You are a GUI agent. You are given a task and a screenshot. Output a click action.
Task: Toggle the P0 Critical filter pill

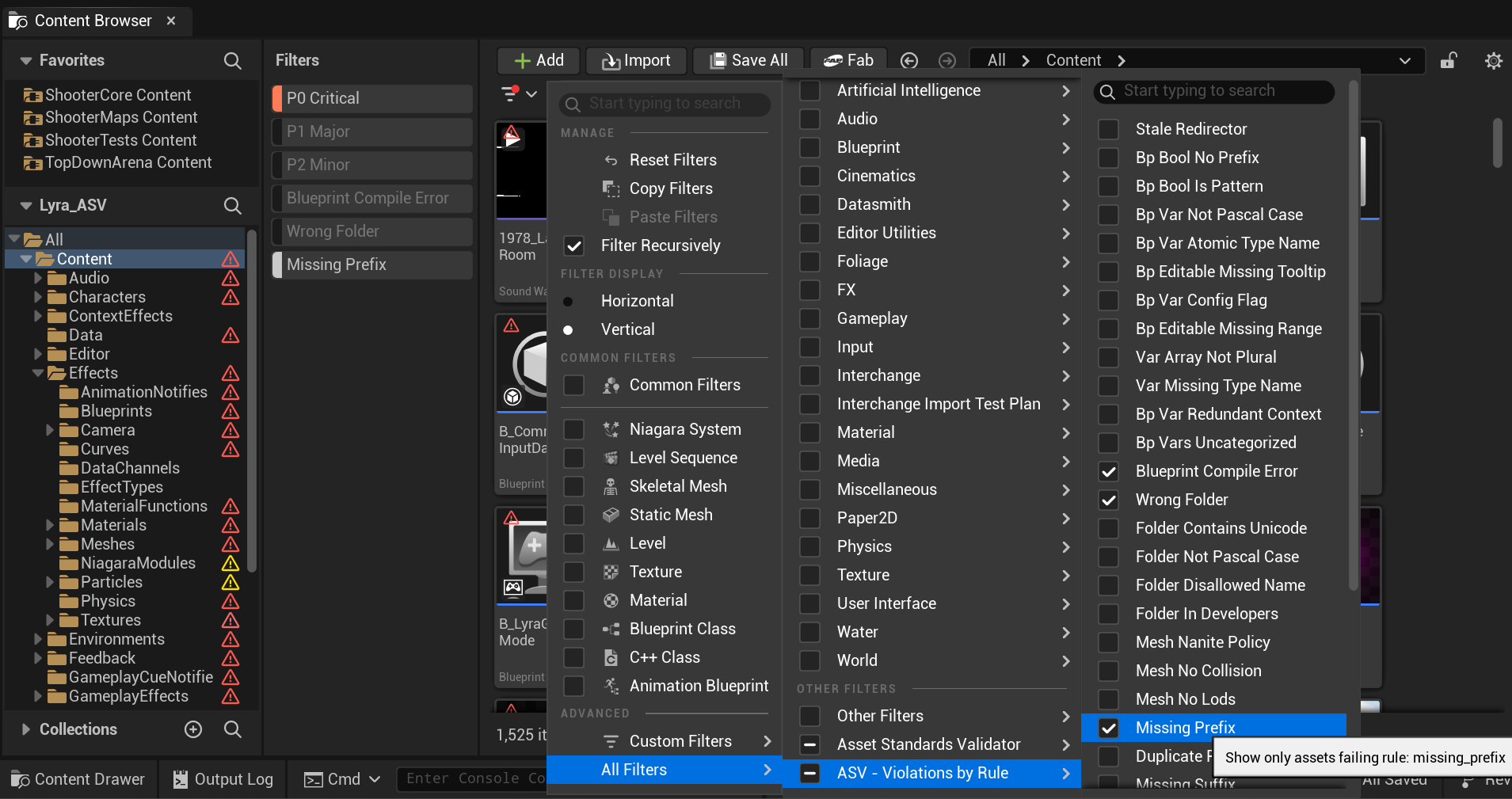click(372, 98)
